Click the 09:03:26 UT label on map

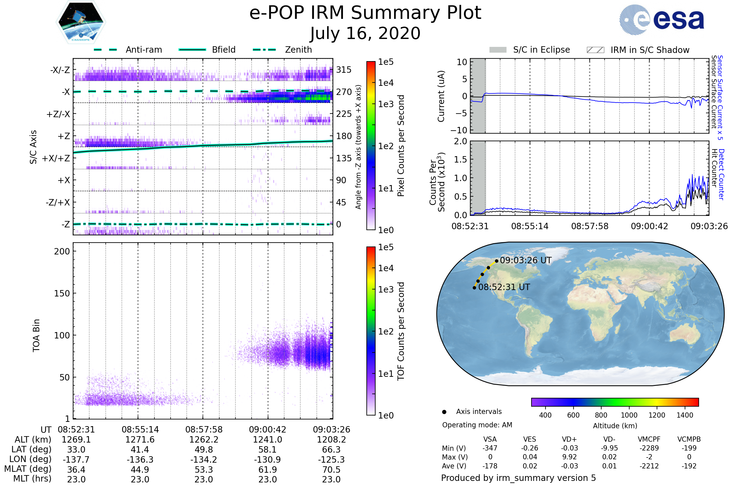click(x=526, y=260)
